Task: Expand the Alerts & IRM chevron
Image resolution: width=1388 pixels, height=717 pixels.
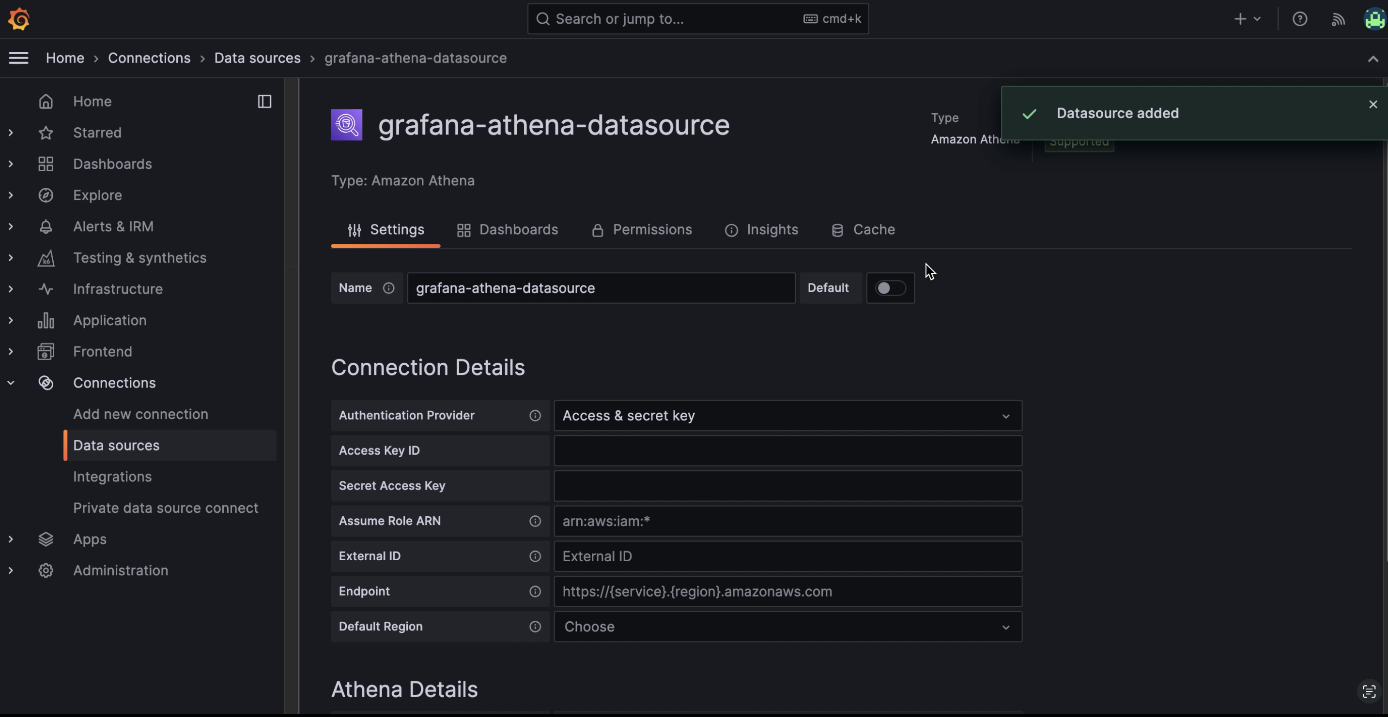Action: point(11,226)
